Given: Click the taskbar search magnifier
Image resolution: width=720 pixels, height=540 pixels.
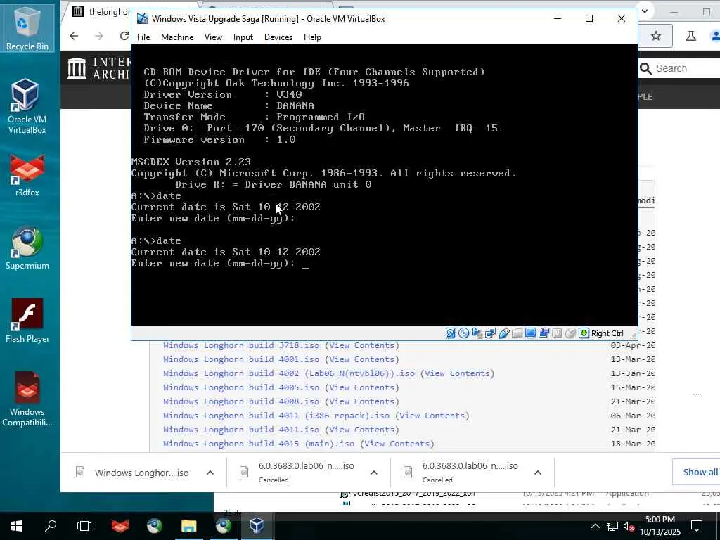Looking at the screenshot, I should coord(51,526).
